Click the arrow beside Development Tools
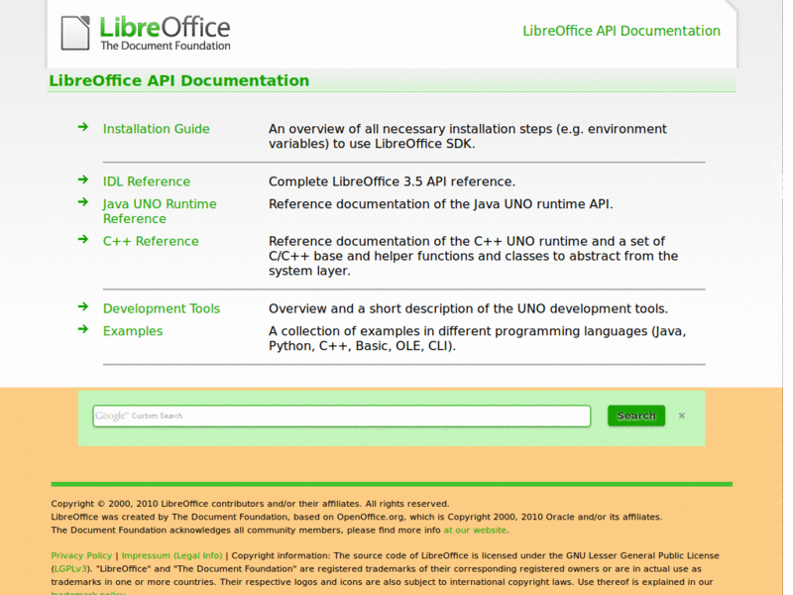793x595 pixels. 83,306
